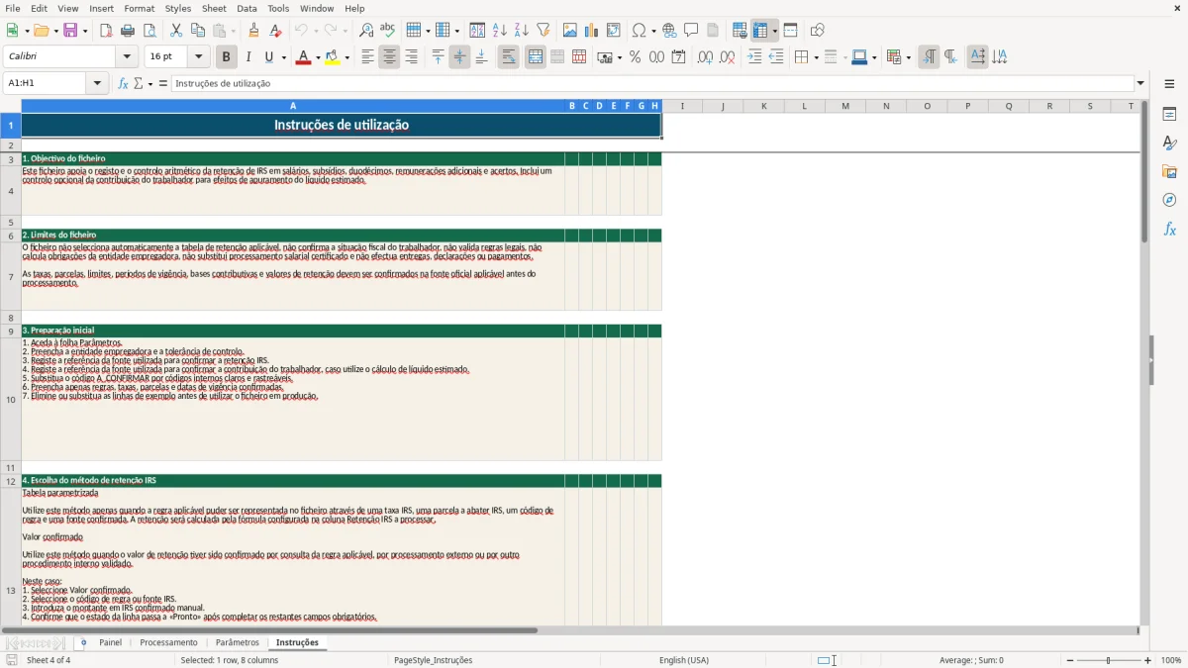
Task: Switch to the Painel sheet tab
Action: pyautogui.click(x=111, y=642)
